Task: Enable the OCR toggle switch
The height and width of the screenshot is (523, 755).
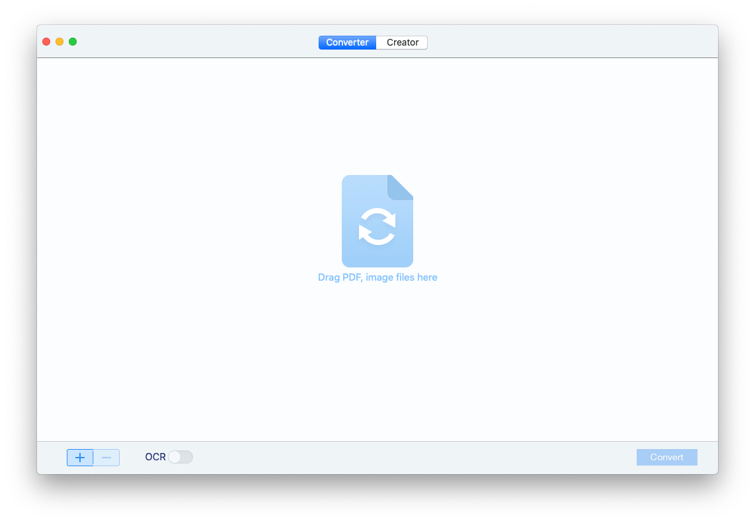Action: tap(180, 457)
